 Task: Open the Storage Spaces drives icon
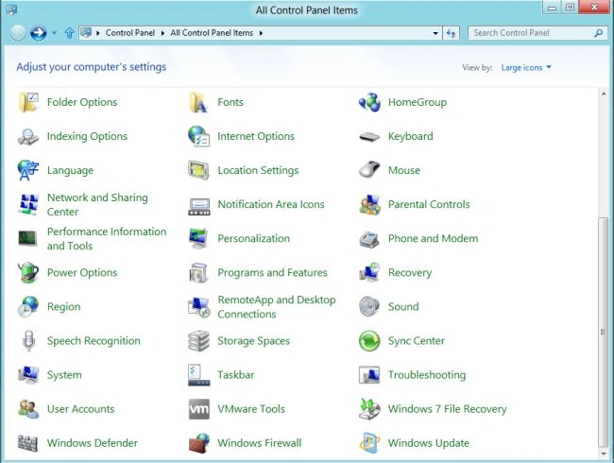click(198, 341)
